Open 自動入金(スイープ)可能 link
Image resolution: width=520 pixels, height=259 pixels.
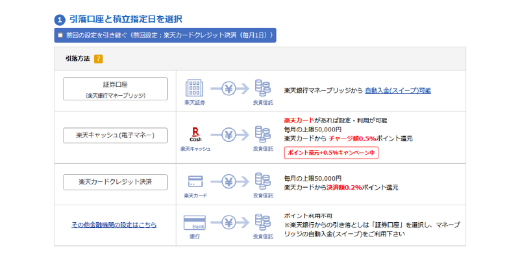click(x=398, y=90)
